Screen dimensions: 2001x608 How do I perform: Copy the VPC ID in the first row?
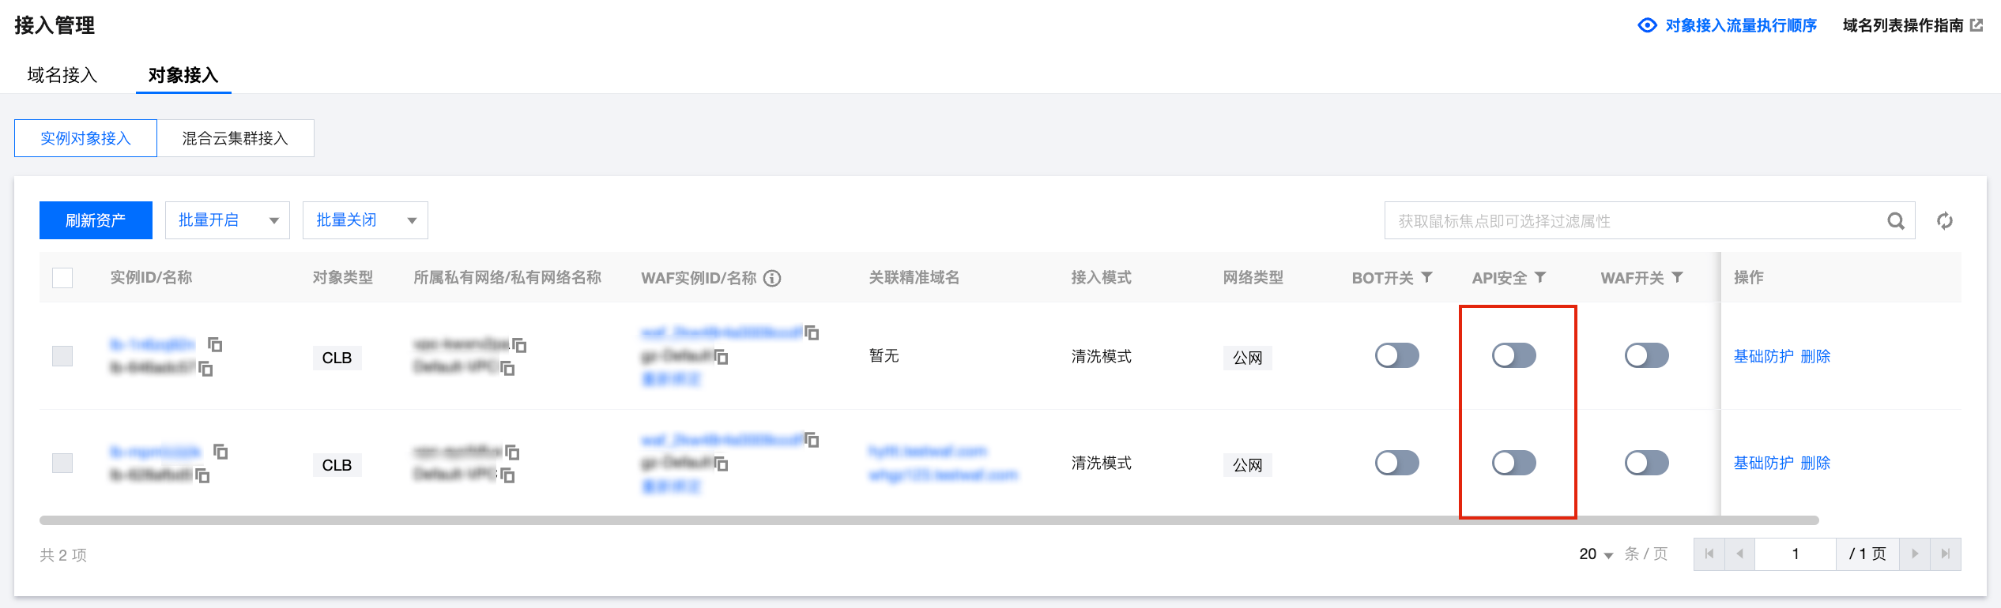click(x=519, y=345)
